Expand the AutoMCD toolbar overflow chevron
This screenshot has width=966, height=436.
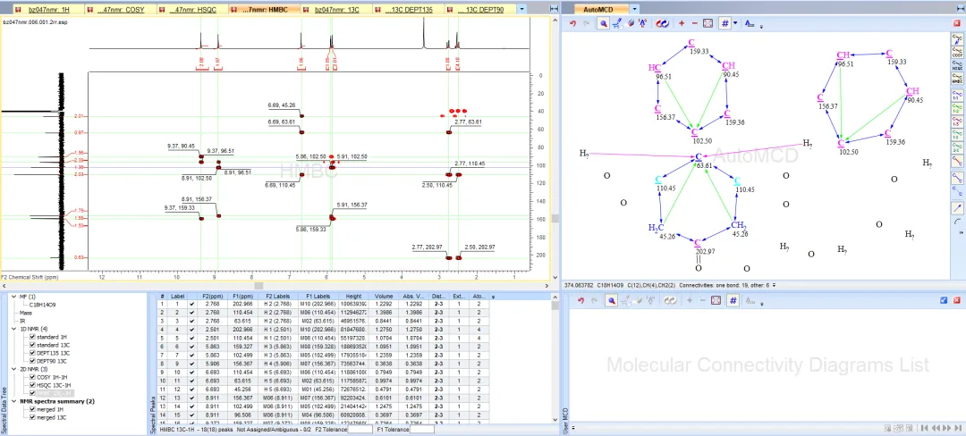(x=761, y=27)
